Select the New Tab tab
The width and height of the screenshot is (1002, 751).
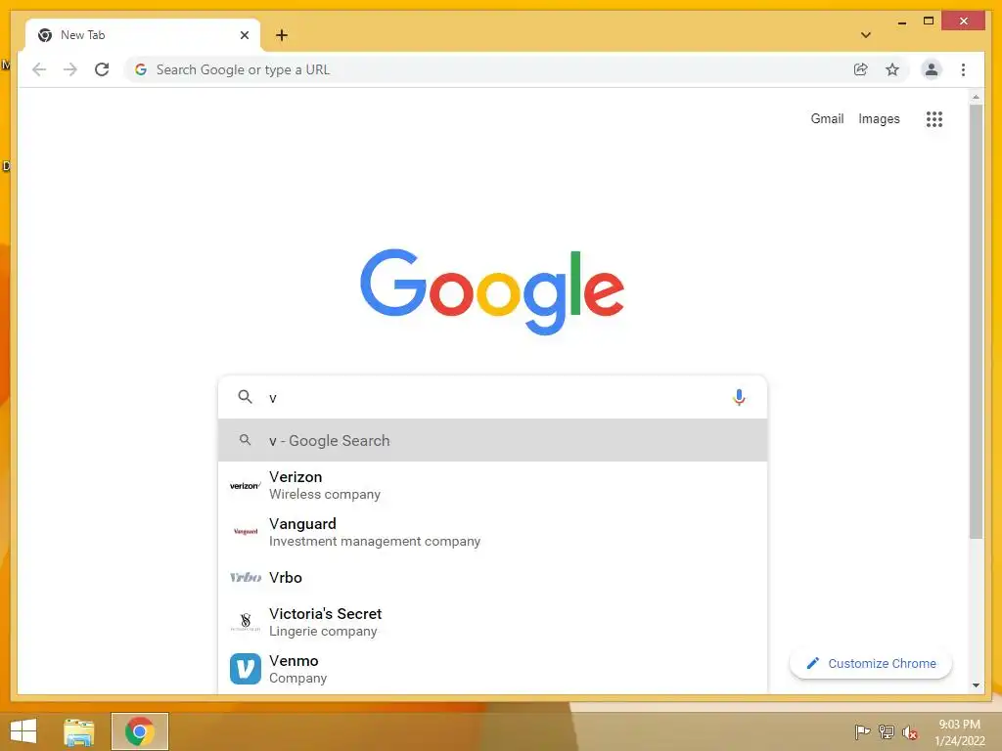click(143, 35)
